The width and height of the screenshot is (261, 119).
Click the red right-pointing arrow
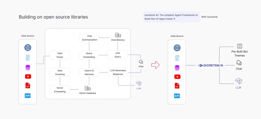[x=155, y=65]
